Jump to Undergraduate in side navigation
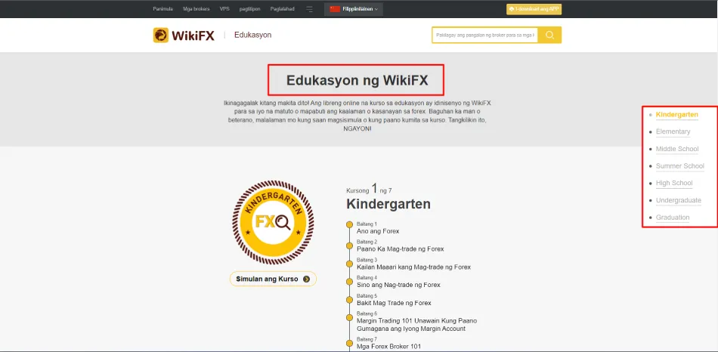This screenshot has width=718, height=352. point(678,200)
